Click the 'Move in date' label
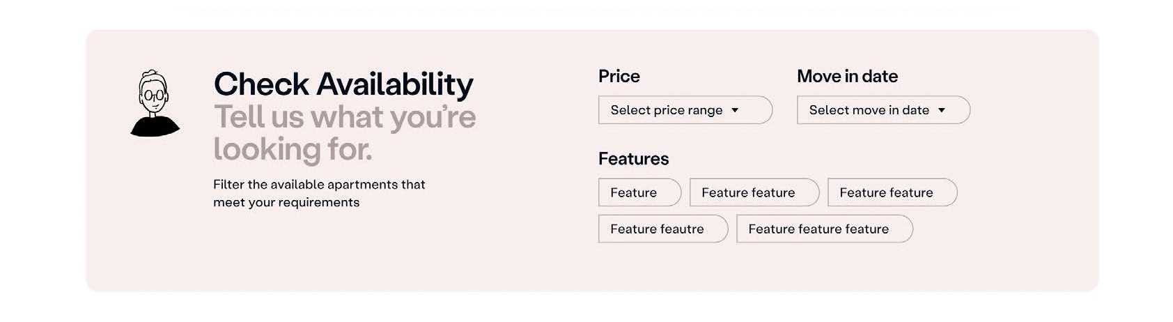1173x322 pixels. click(847, 76)
